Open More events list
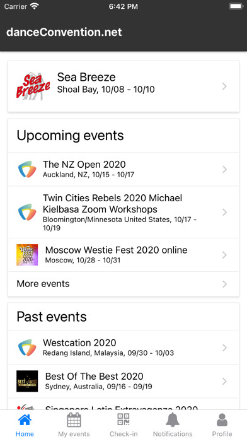The height and width of the screenshot is (439, 247). [123, 284]
